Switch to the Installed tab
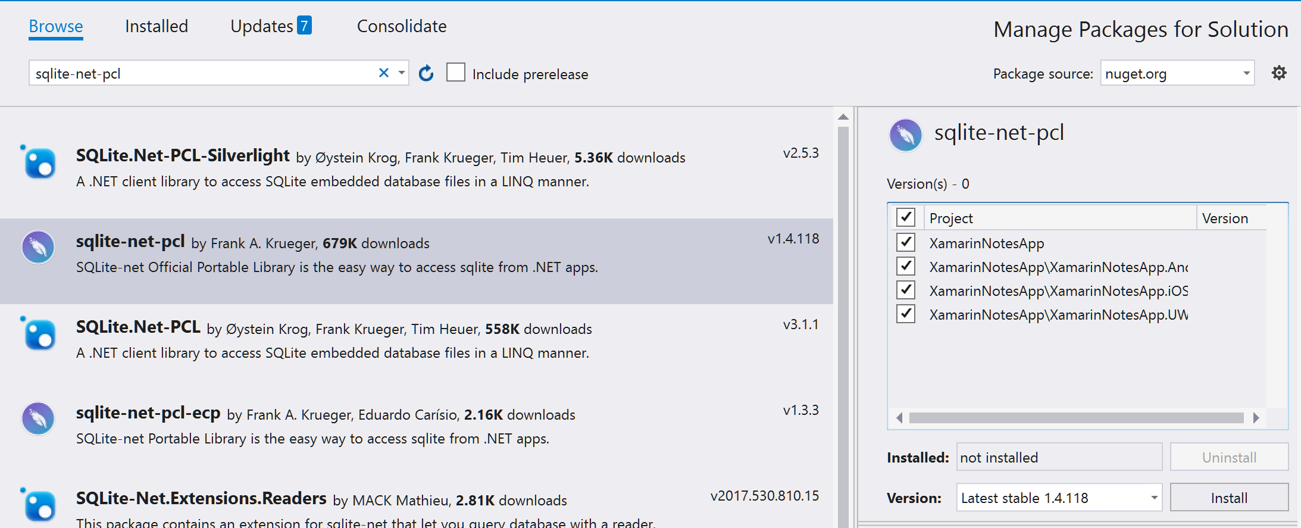The image size is (1301, 528). pos(157,26)
